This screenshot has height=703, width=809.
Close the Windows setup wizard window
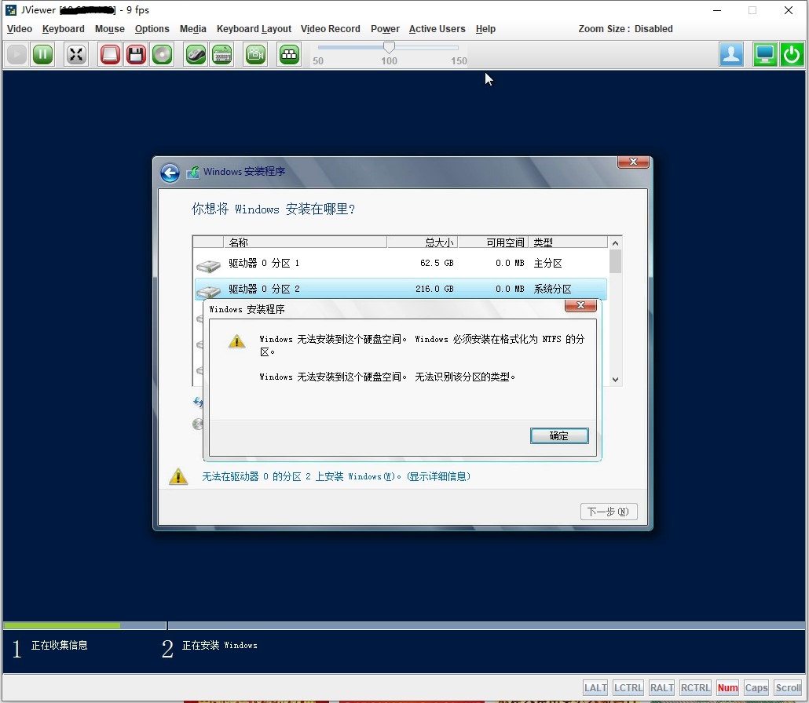[634, 162]
